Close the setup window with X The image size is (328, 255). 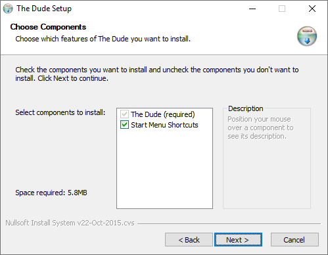point(312,9)
